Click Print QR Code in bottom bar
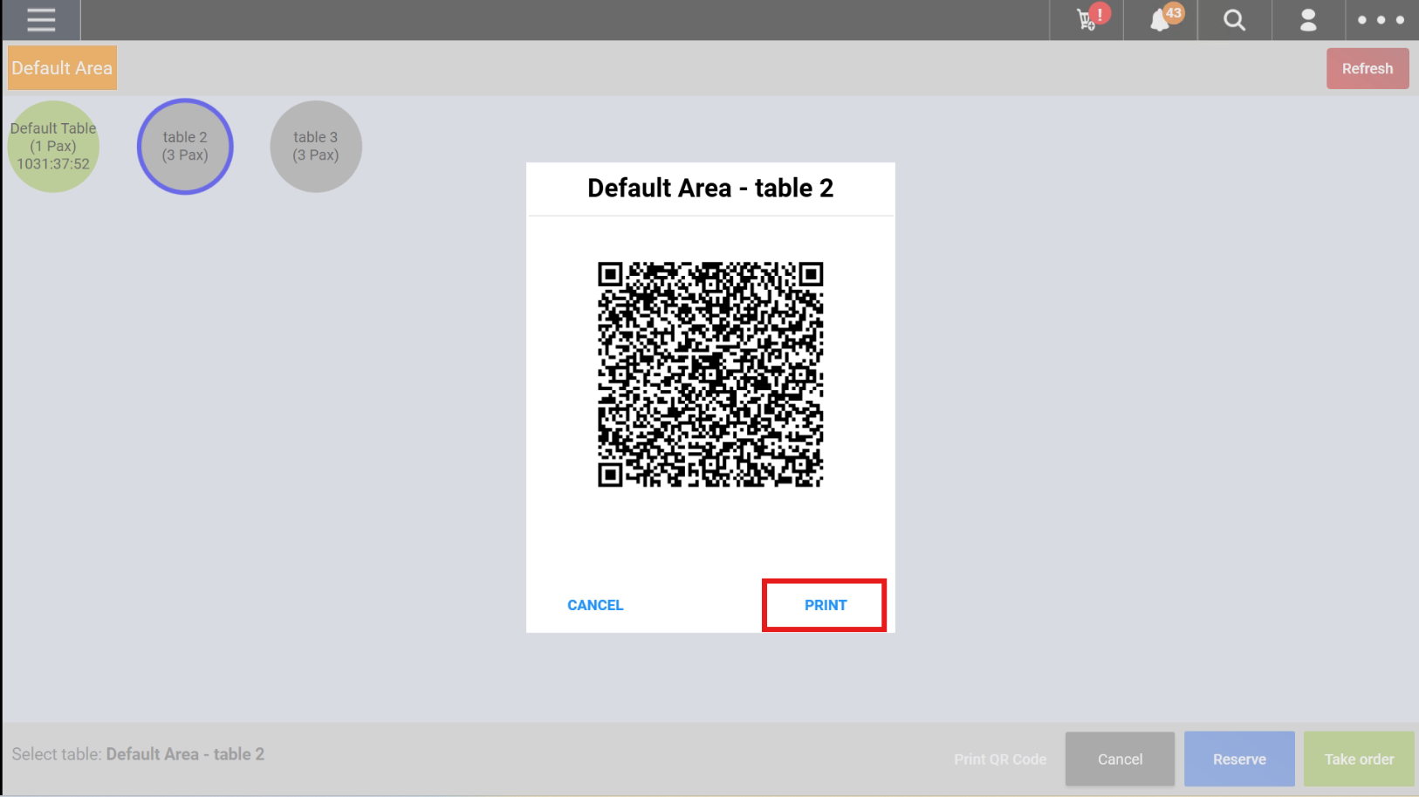Screen dimensions: 1419x797 [1000, 759]
